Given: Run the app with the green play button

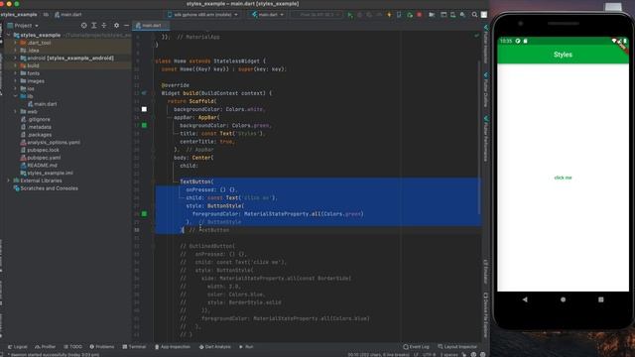Looking at the screenshot, I should click(x=350, y=15).
